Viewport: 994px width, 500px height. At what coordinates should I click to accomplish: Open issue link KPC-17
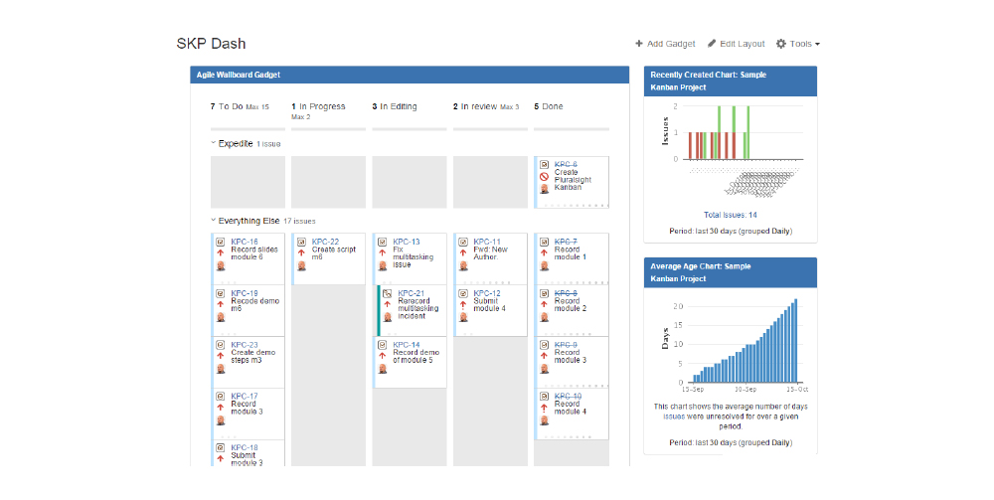245,396
